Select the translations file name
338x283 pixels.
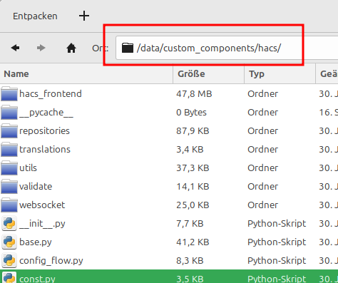pyautogui.click(x=45, y=150)
